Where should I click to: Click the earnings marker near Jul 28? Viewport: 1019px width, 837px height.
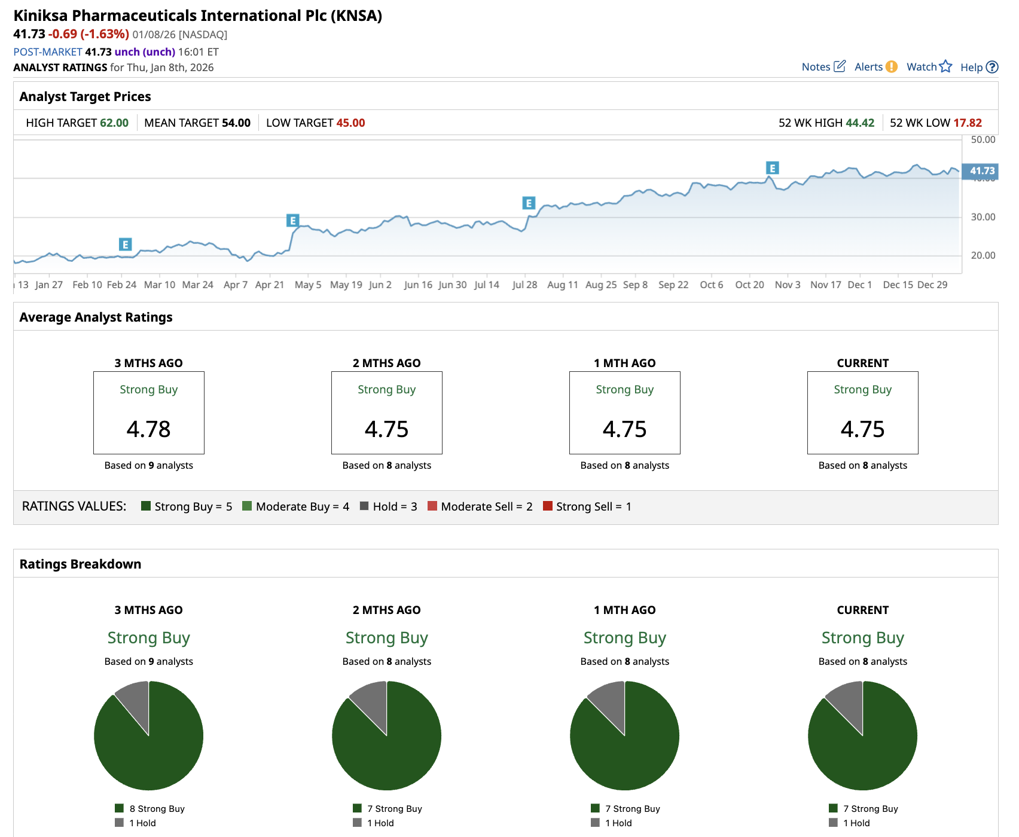coord(529,203)
